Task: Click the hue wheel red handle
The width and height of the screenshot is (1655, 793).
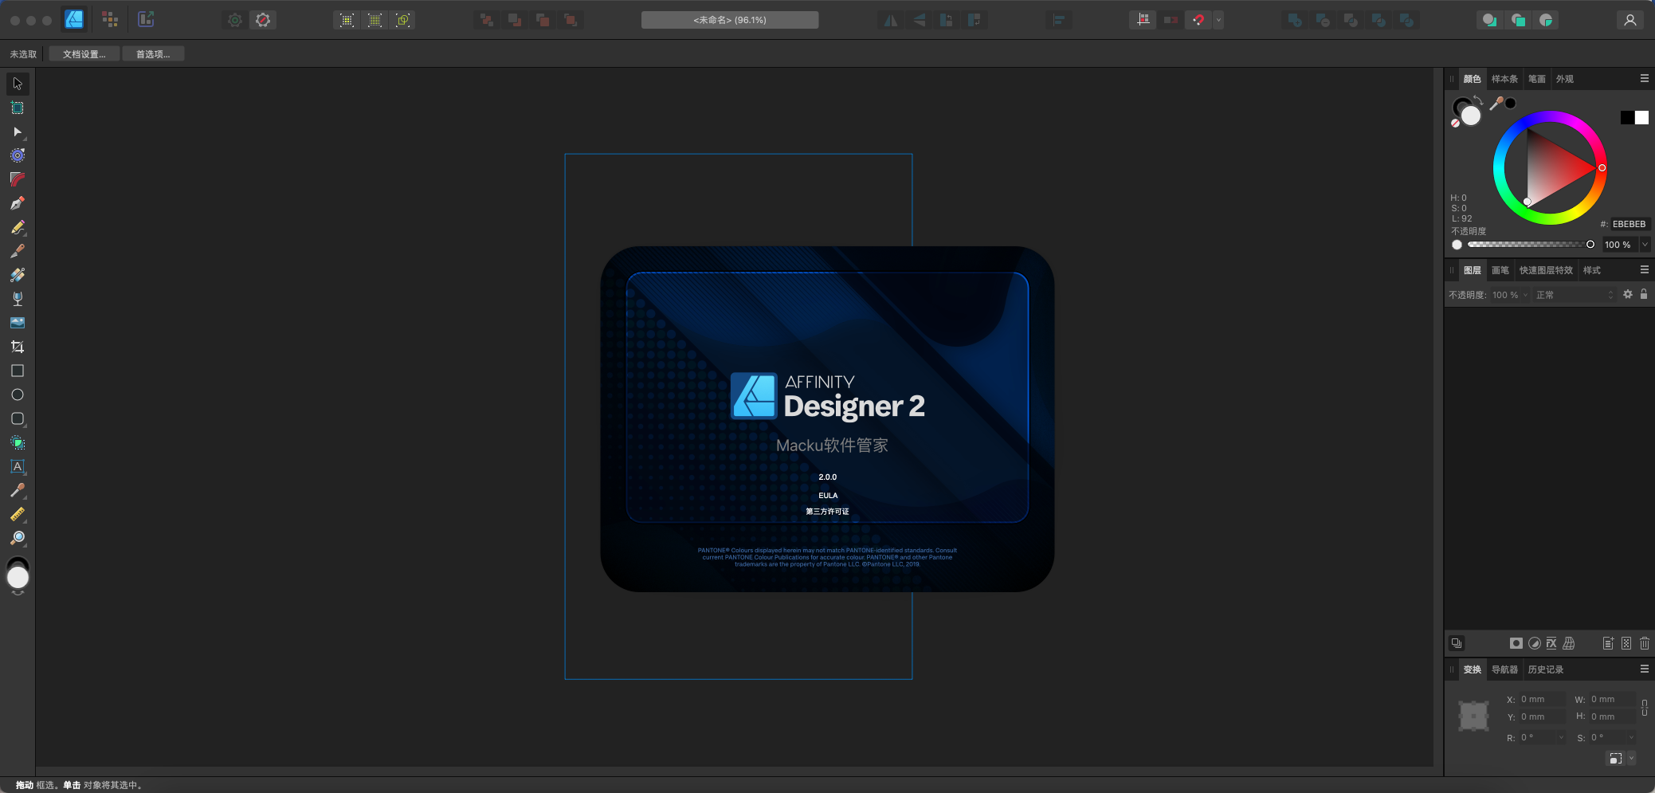Action: pyautogui.click(x=1602, y=168)
